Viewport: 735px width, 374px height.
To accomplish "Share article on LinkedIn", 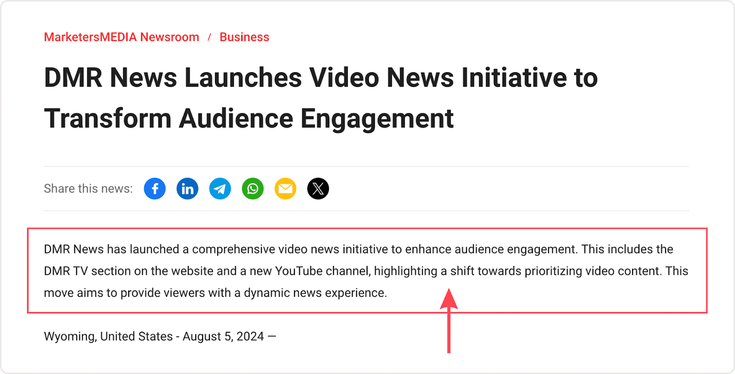I will pos(187,188).
